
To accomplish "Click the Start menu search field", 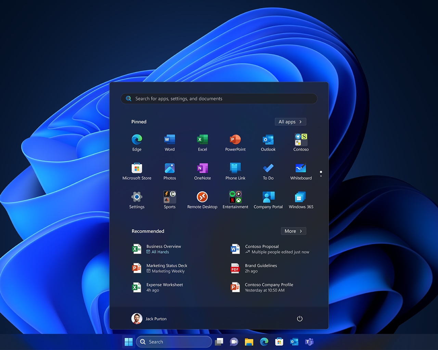I will point(219,98).
